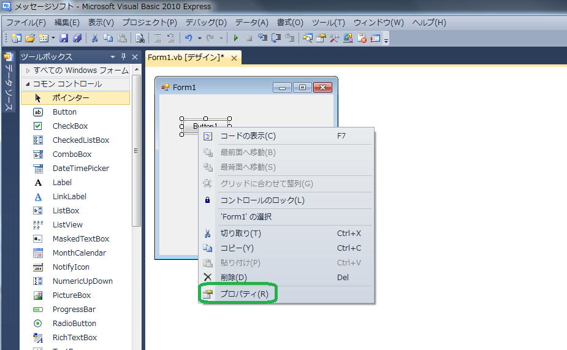Open the 編集(E) menu
The height and width of the screenshot is (350, 567).
coord(67,23)
